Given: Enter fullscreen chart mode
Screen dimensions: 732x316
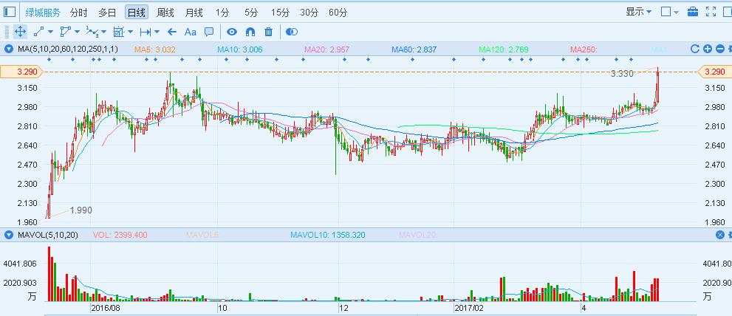Looking at the screenshot, I should click(x=712, y=12).
